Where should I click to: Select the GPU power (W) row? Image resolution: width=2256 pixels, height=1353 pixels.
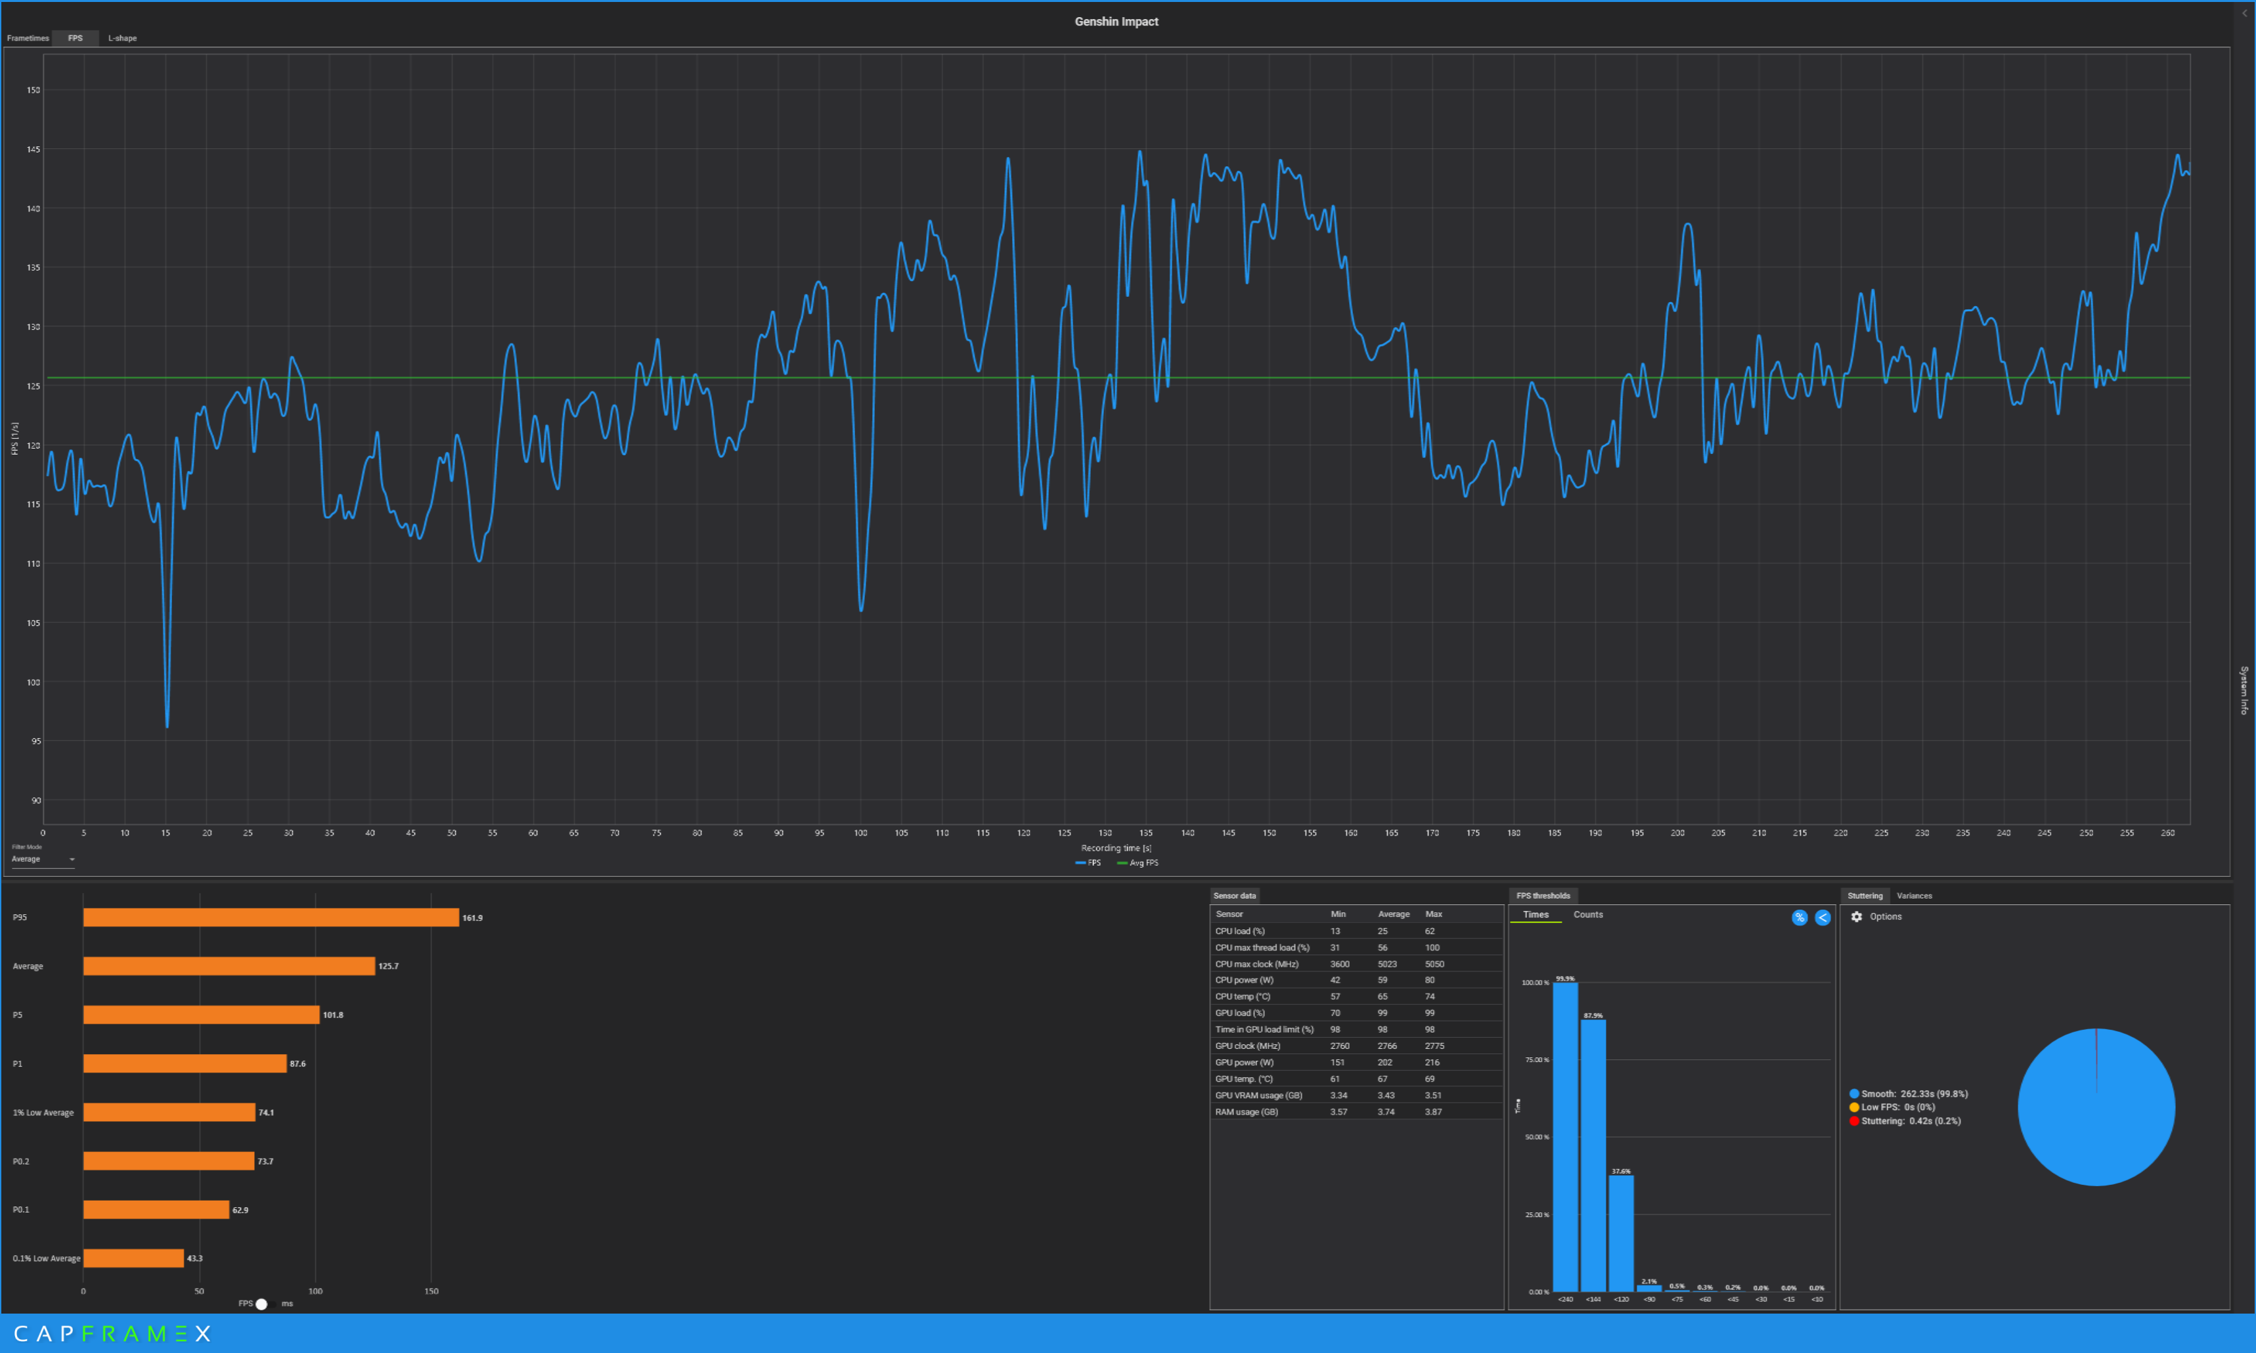pyautogui.click(x=1356, y=1062)
